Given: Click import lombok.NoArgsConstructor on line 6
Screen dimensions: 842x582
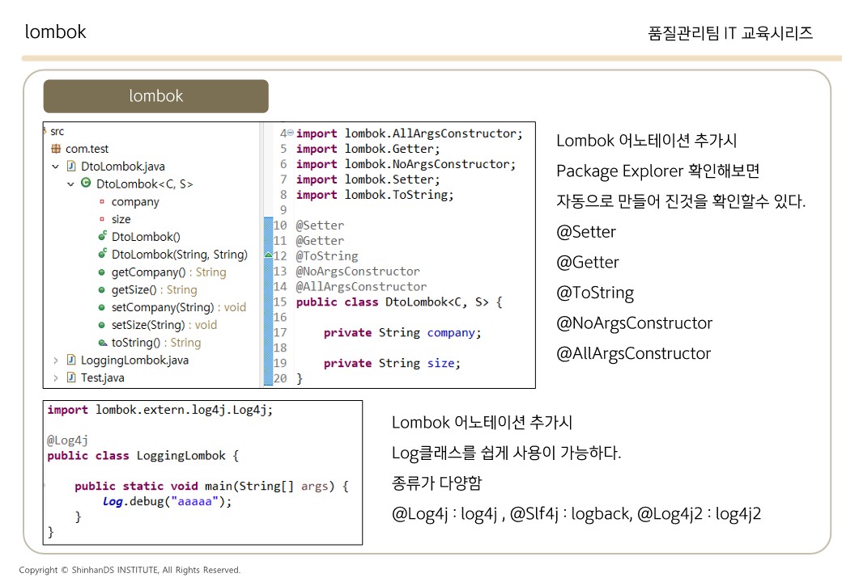Looking at the screenshot, I should (x=406, y=164).
